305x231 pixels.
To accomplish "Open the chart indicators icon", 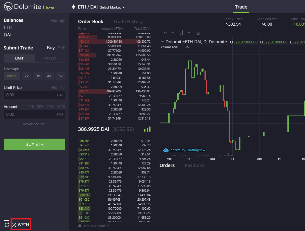I will 198,33.
